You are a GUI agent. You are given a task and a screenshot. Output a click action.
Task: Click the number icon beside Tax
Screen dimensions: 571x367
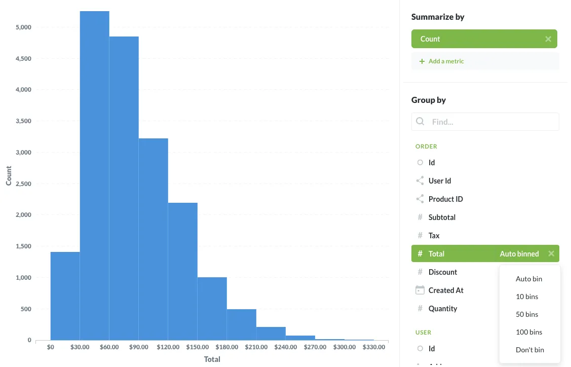(420, 235)
